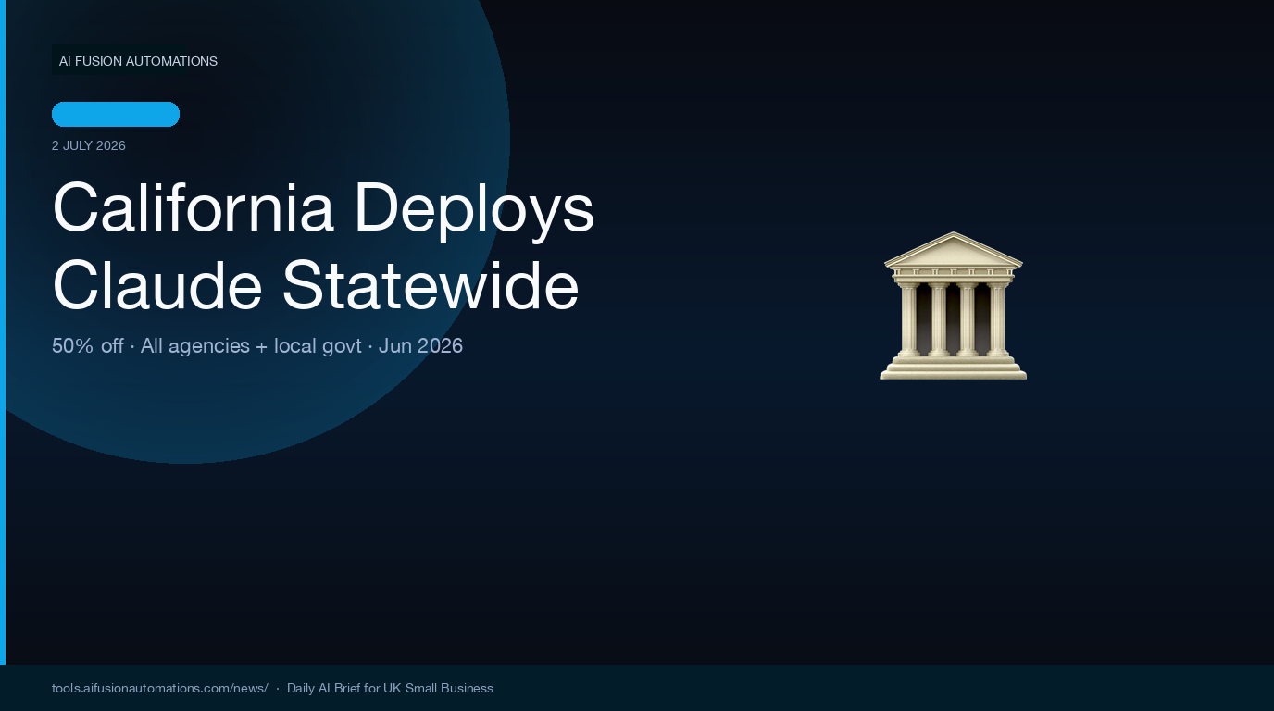The height and width of the screenshot is (711, 1274).
Task: Click the date text "2 JULY 2026"
Action: [89, 145]
